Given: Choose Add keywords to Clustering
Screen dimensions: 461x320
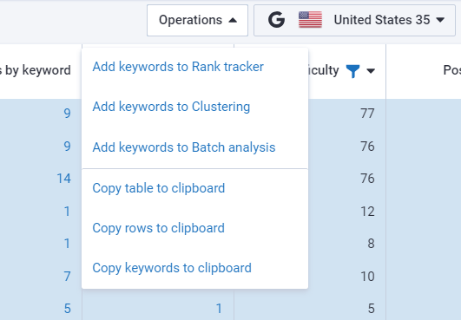Looking at the screenshot, I should (x=171, y=107).
